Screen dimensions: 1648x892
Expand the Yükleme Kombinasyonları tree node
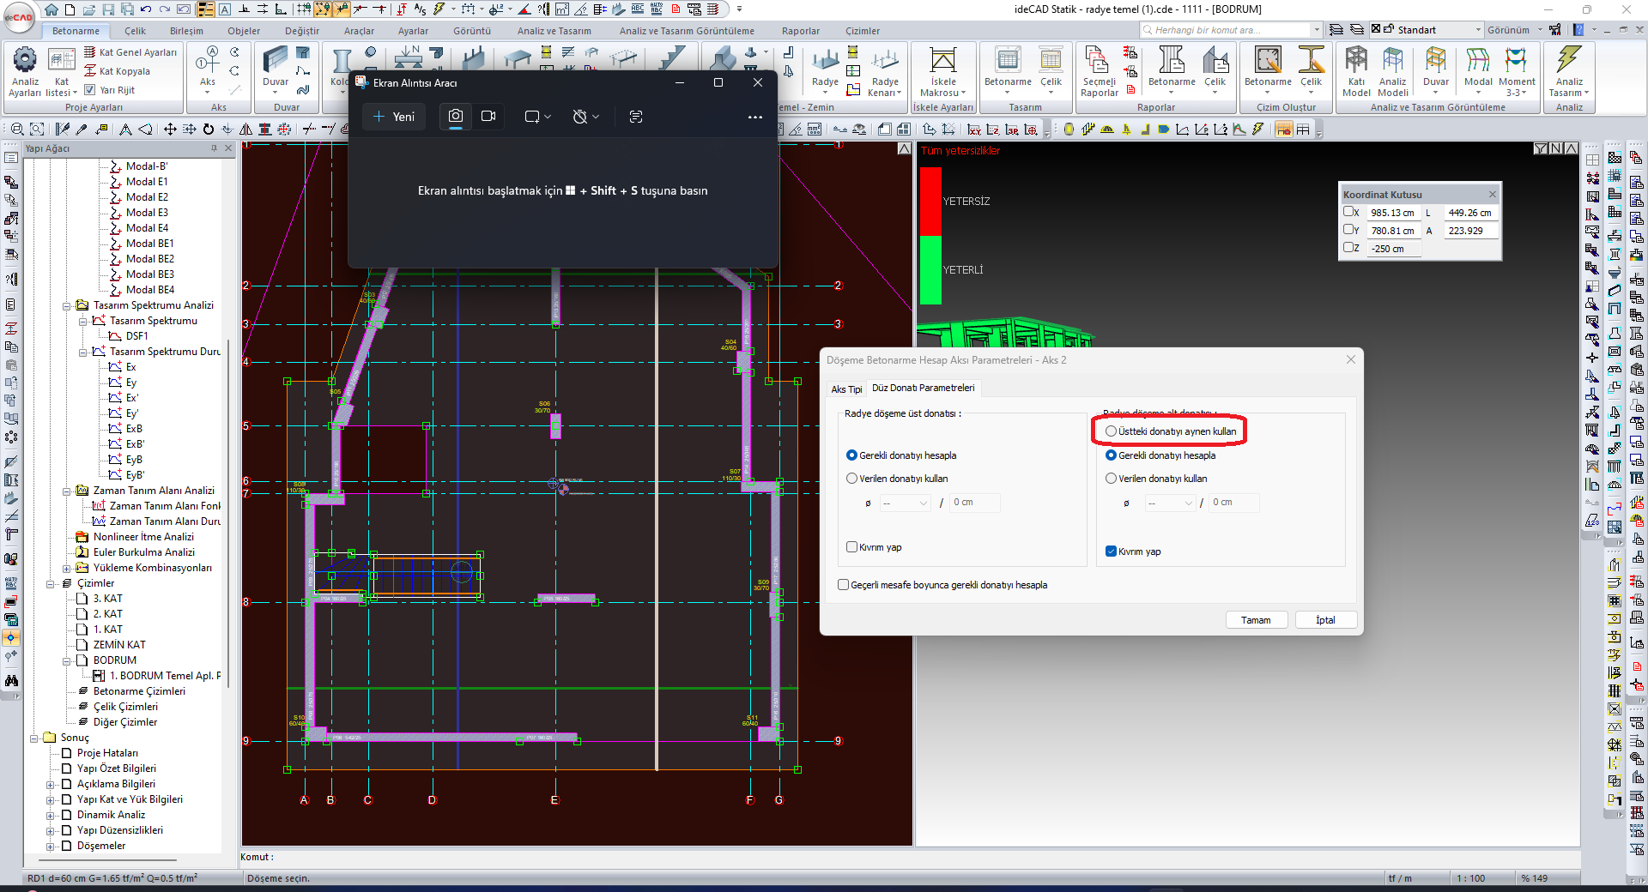(x=67, y=568)
